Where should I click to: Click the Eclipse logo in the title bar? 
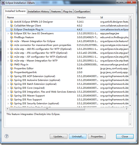click(x=3, y=3)
